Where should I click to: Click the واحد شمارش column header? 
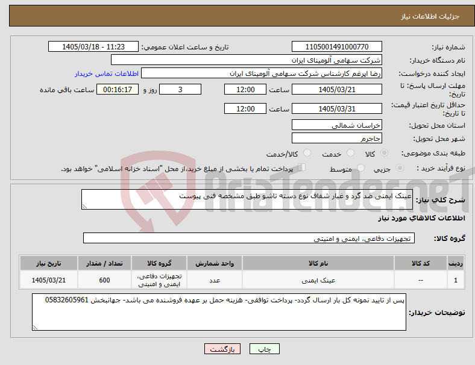coord(215,263)
